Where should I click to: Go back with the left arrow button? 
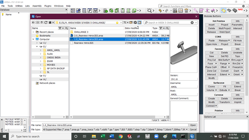(x=33, y=22)
